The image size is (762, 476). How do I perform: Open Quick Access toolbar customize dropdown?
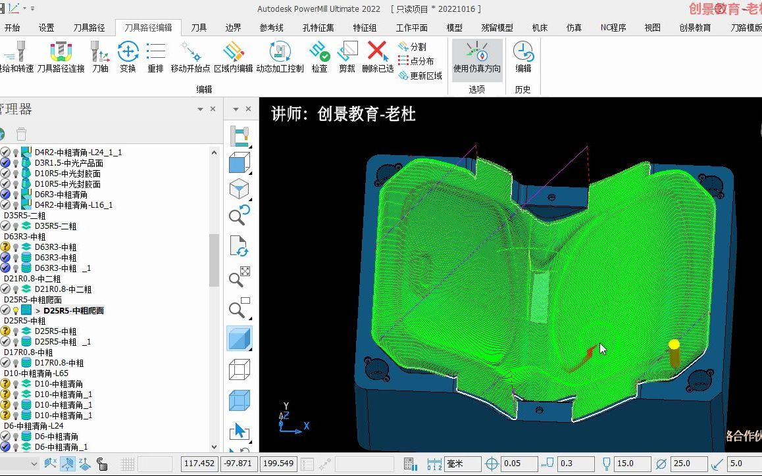(32, 9)
